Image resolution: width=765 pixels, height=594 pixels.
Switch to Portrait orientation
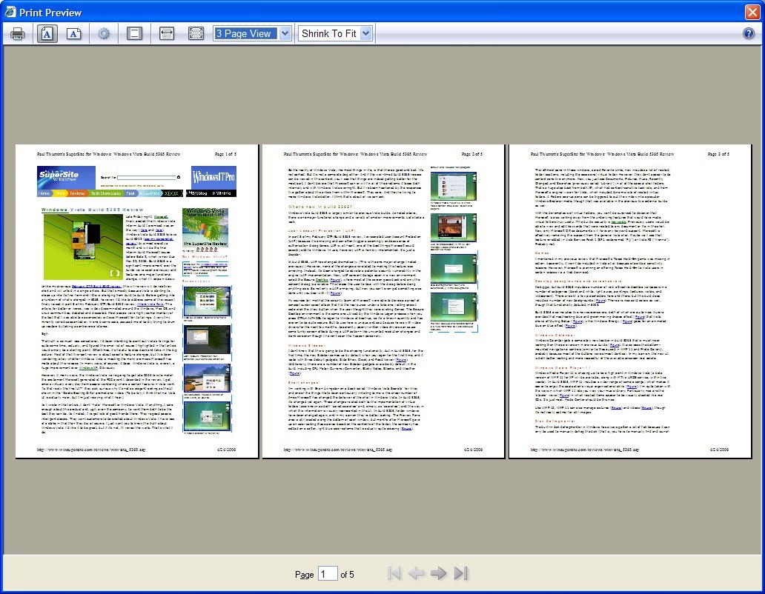pos(46,33)
